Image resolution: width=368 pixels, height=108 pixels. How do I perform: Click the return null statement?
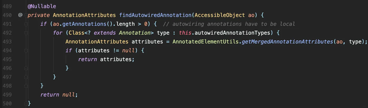pos(59,95)
